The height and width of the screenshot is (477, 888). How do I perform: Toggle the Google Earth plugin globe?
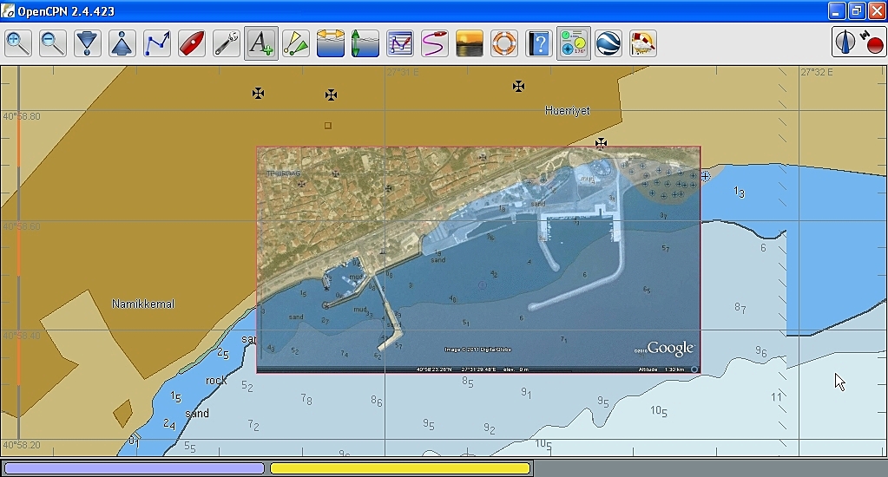click(x=608, y=43)
